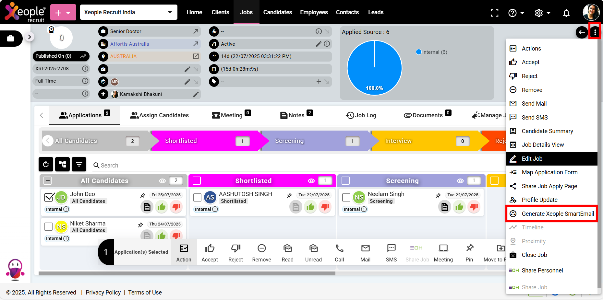Expand the help question-mark dropdown
This screenshot has width=603, height=300.
tap(516, 13)
